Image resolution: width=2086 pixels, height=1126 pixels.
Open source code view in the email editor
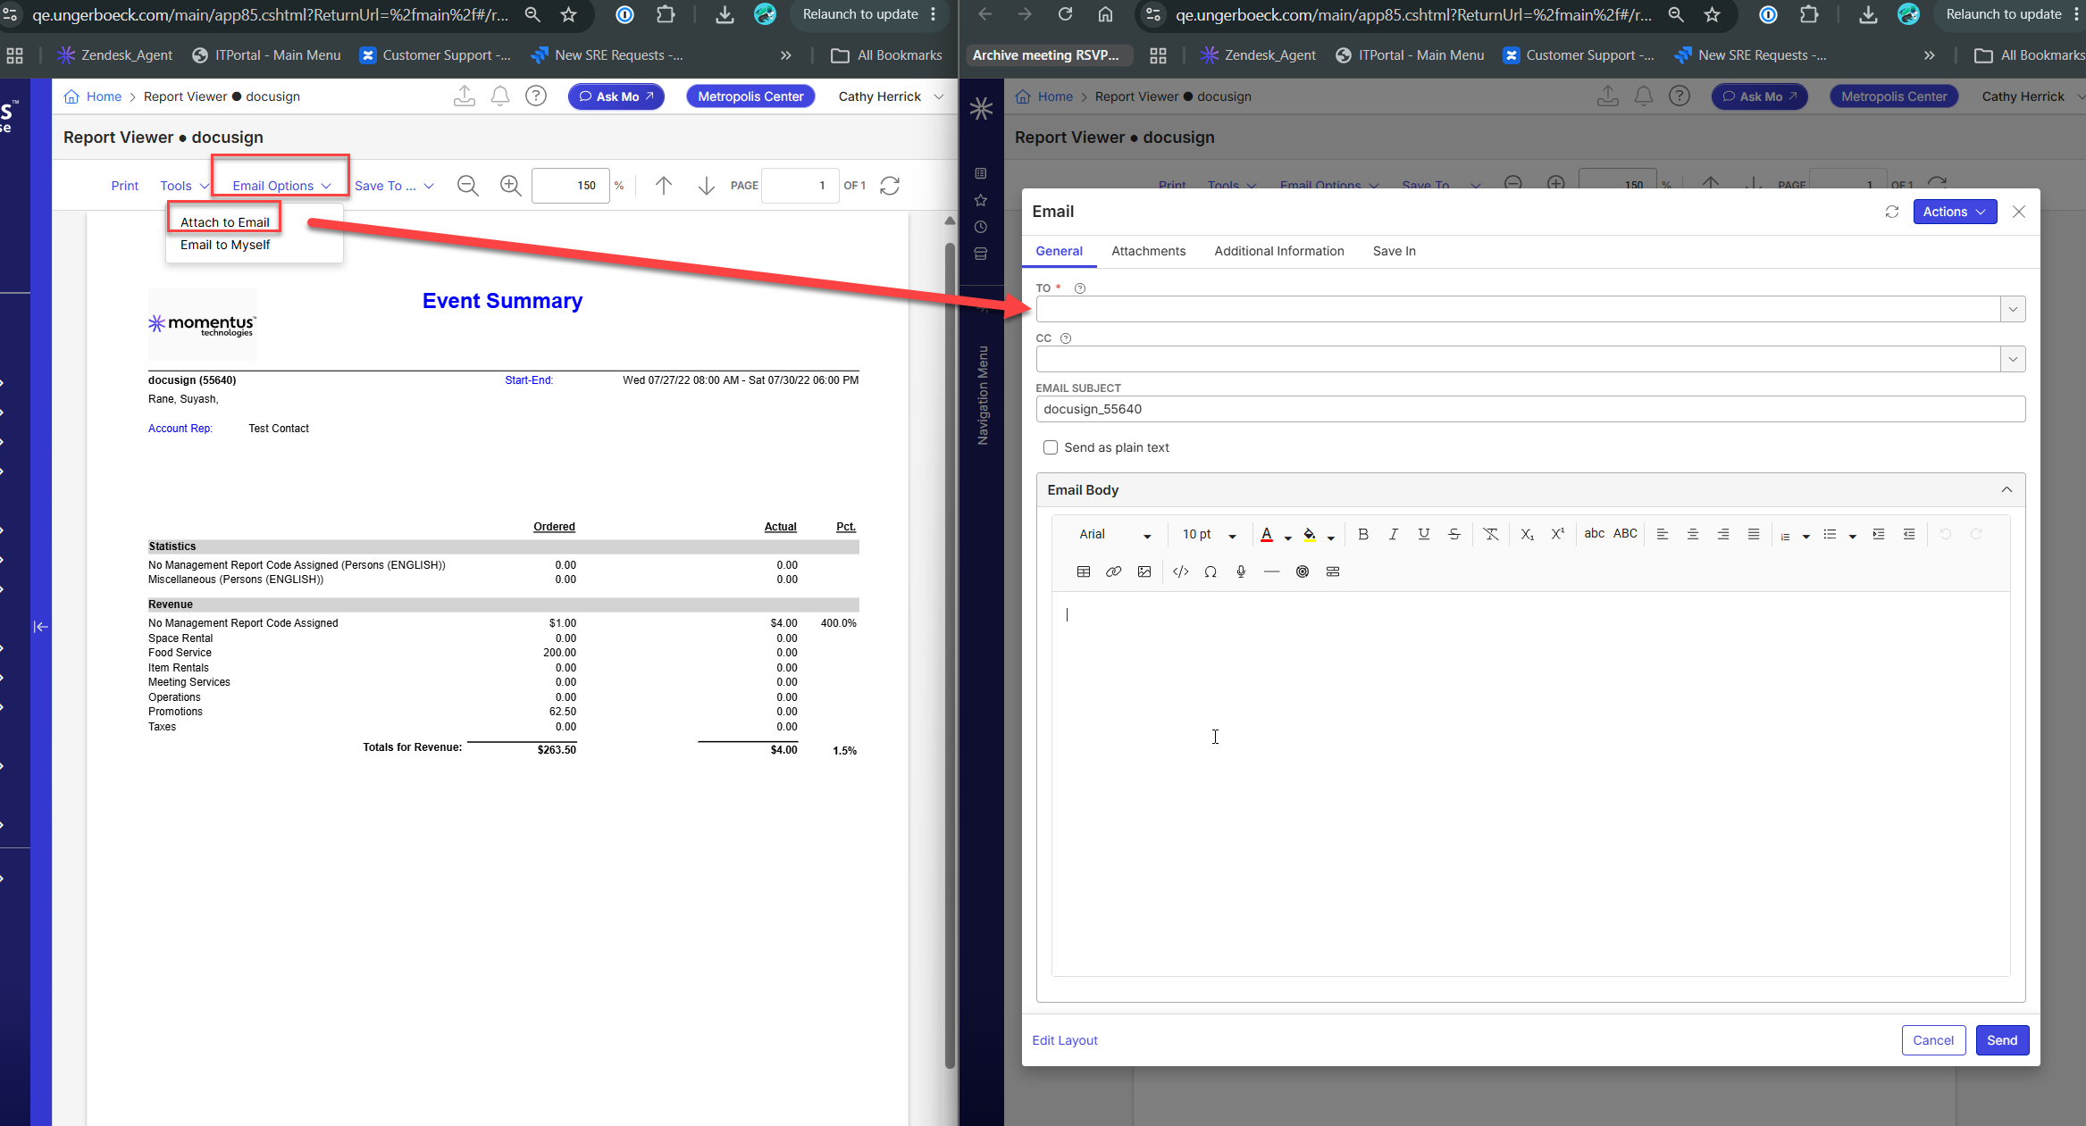[1181, 571]
